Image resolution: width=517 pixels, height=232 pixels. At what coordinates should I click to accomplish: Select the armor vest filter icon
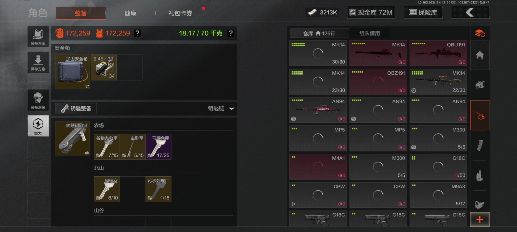[480, 85]
